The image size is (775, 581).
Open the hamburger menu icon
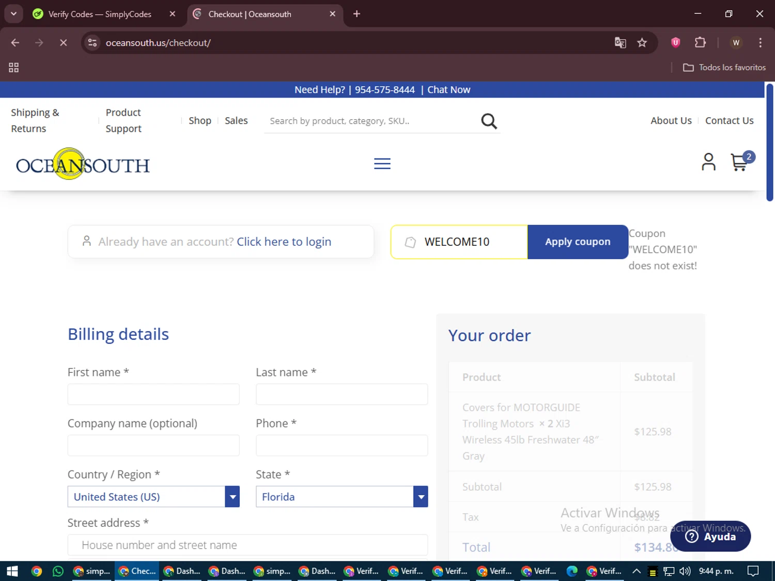point(382,164)
